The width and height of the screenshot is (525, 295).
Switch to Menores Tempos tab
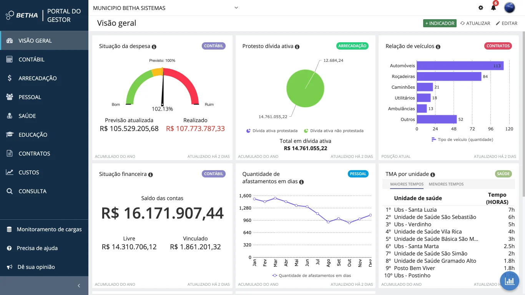pos(446,184)
